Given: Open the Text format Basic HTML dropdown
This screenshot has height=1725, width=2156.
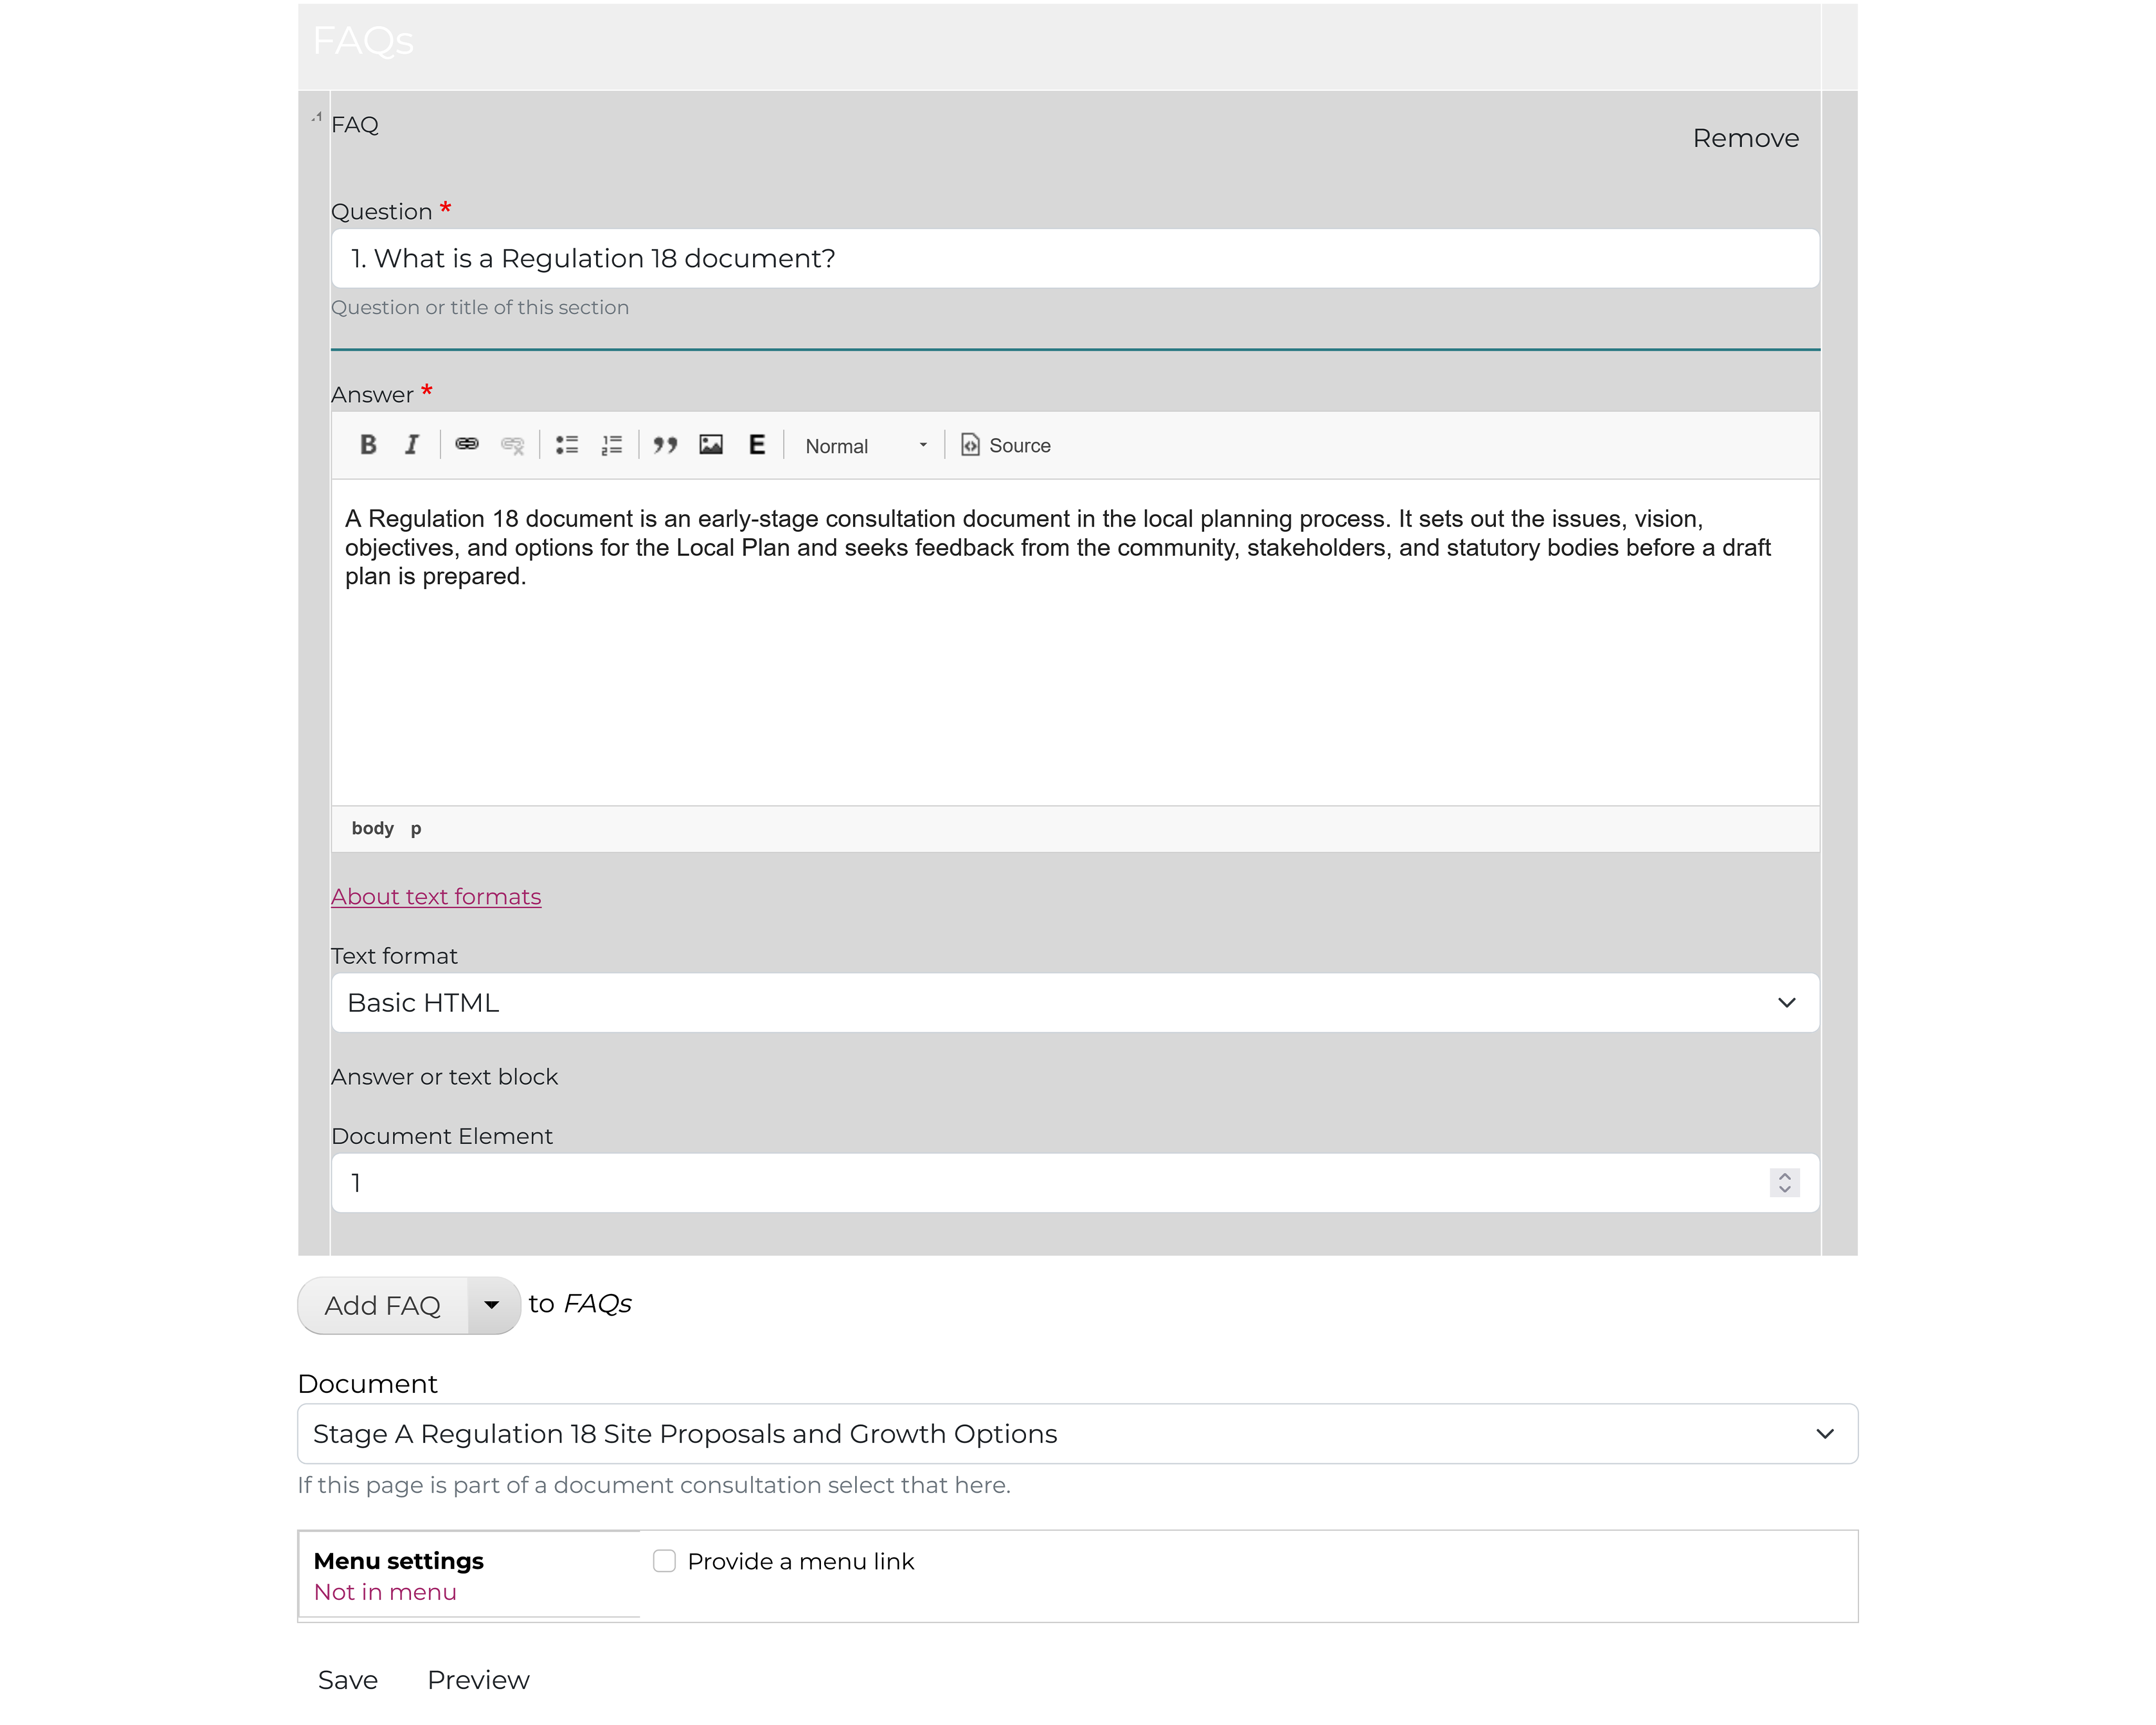Looking at the screenshot, I should [x=1075, y=1003].
